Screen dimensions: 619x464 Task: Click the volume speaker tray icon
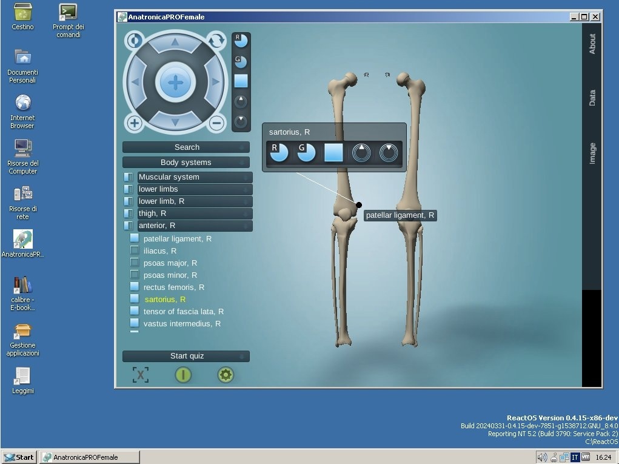pyautogui.click(x=542, y=457)
